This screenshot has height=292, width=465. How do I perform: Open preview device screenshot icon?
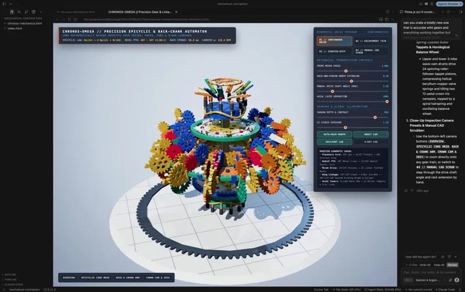pyautogui.click(x=381, y=19)
